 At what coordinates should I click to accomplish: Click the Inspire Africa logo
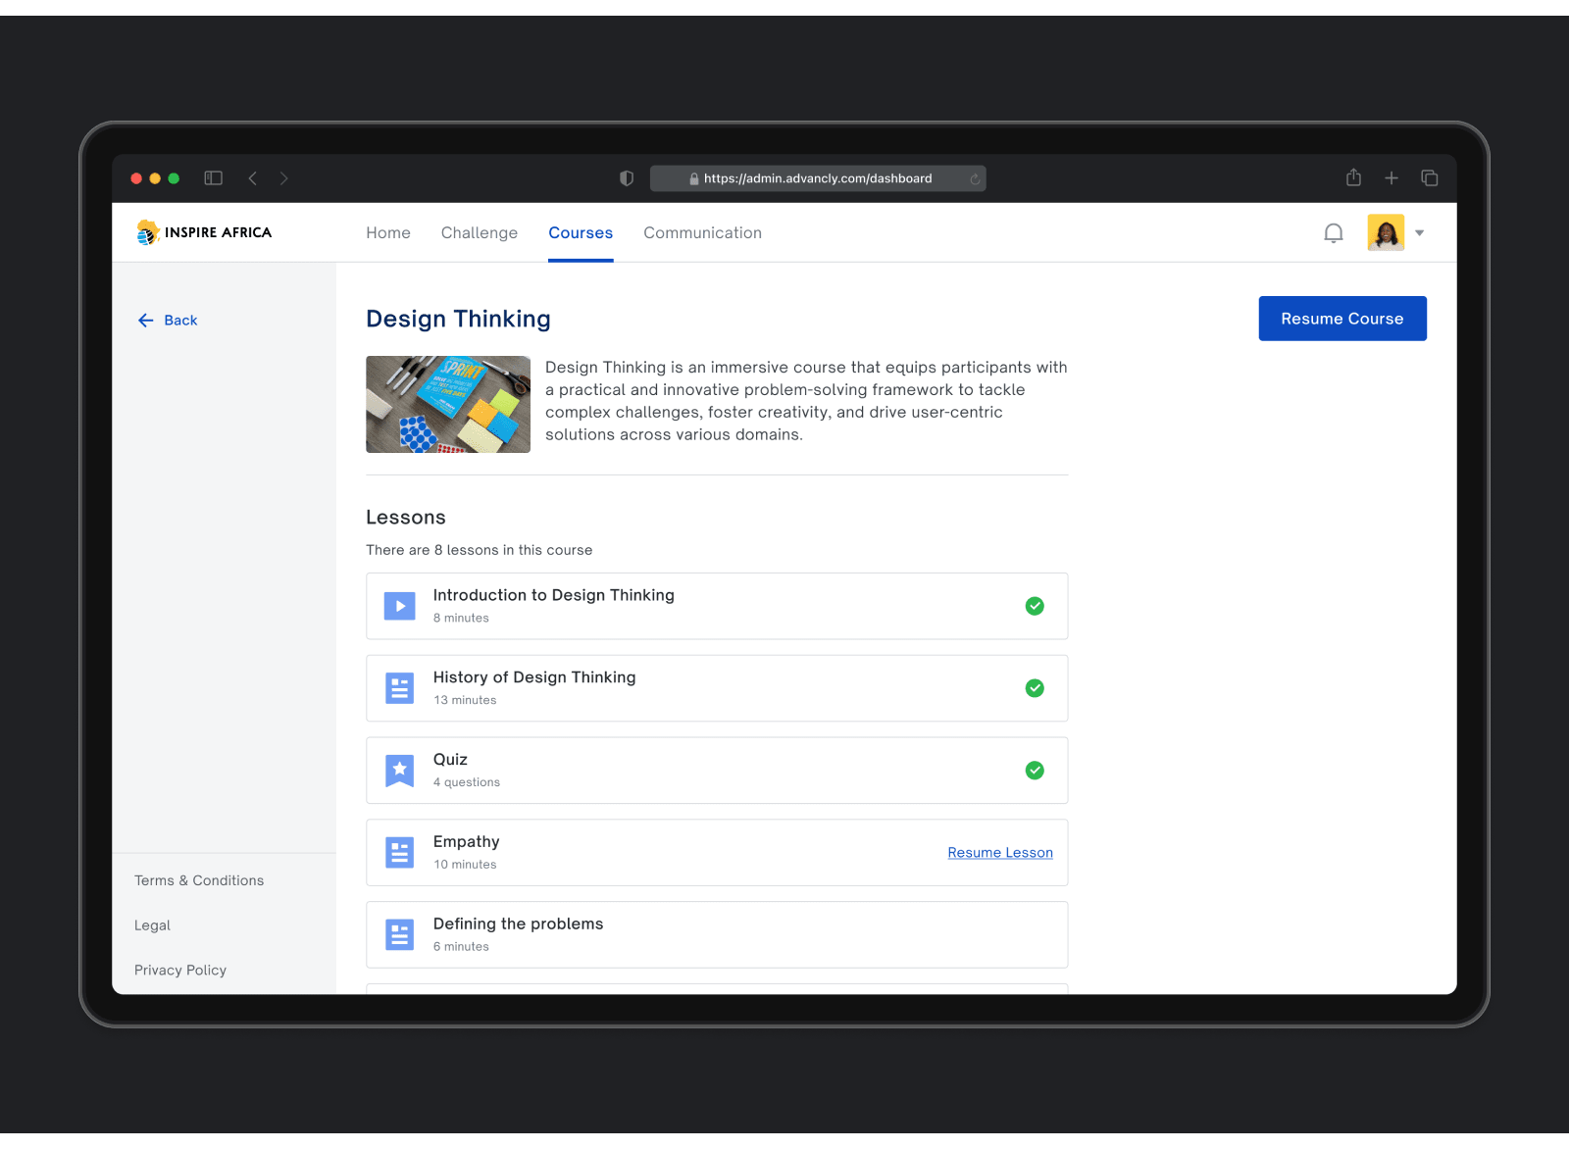204,232
